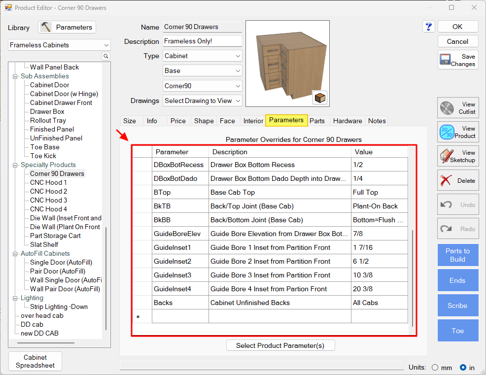This screenshot has height=375, width=486.
Task: Open View Cutlist saw blade icon
Action: (447, 108)
